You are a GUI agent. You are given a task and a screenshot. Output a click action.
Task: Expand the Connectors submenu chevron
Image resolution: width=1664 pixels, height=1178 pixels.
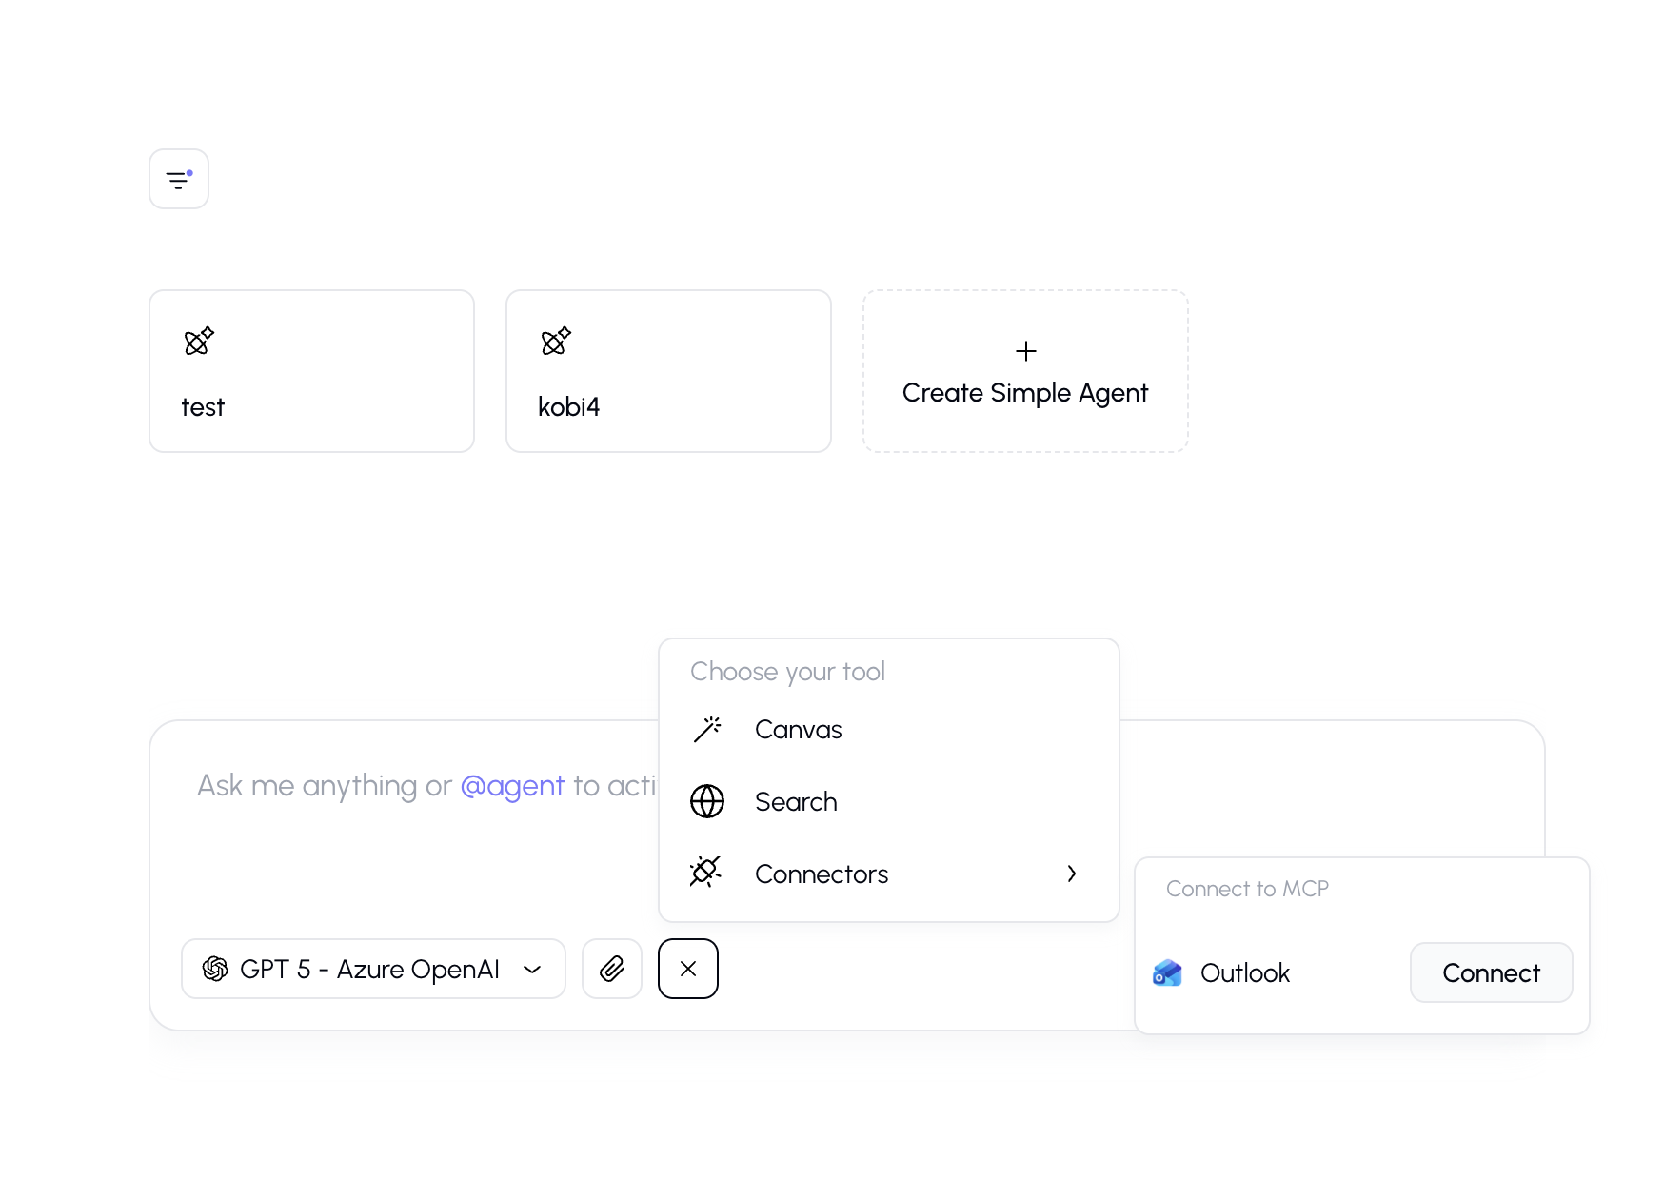pos(1072,874)
